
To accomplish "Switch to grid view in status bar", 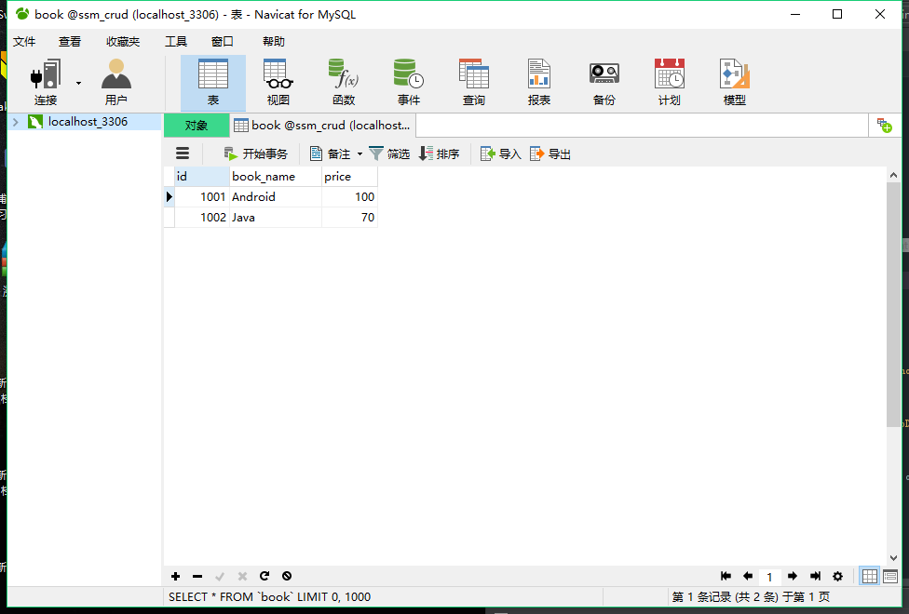I will click(869, 576).
